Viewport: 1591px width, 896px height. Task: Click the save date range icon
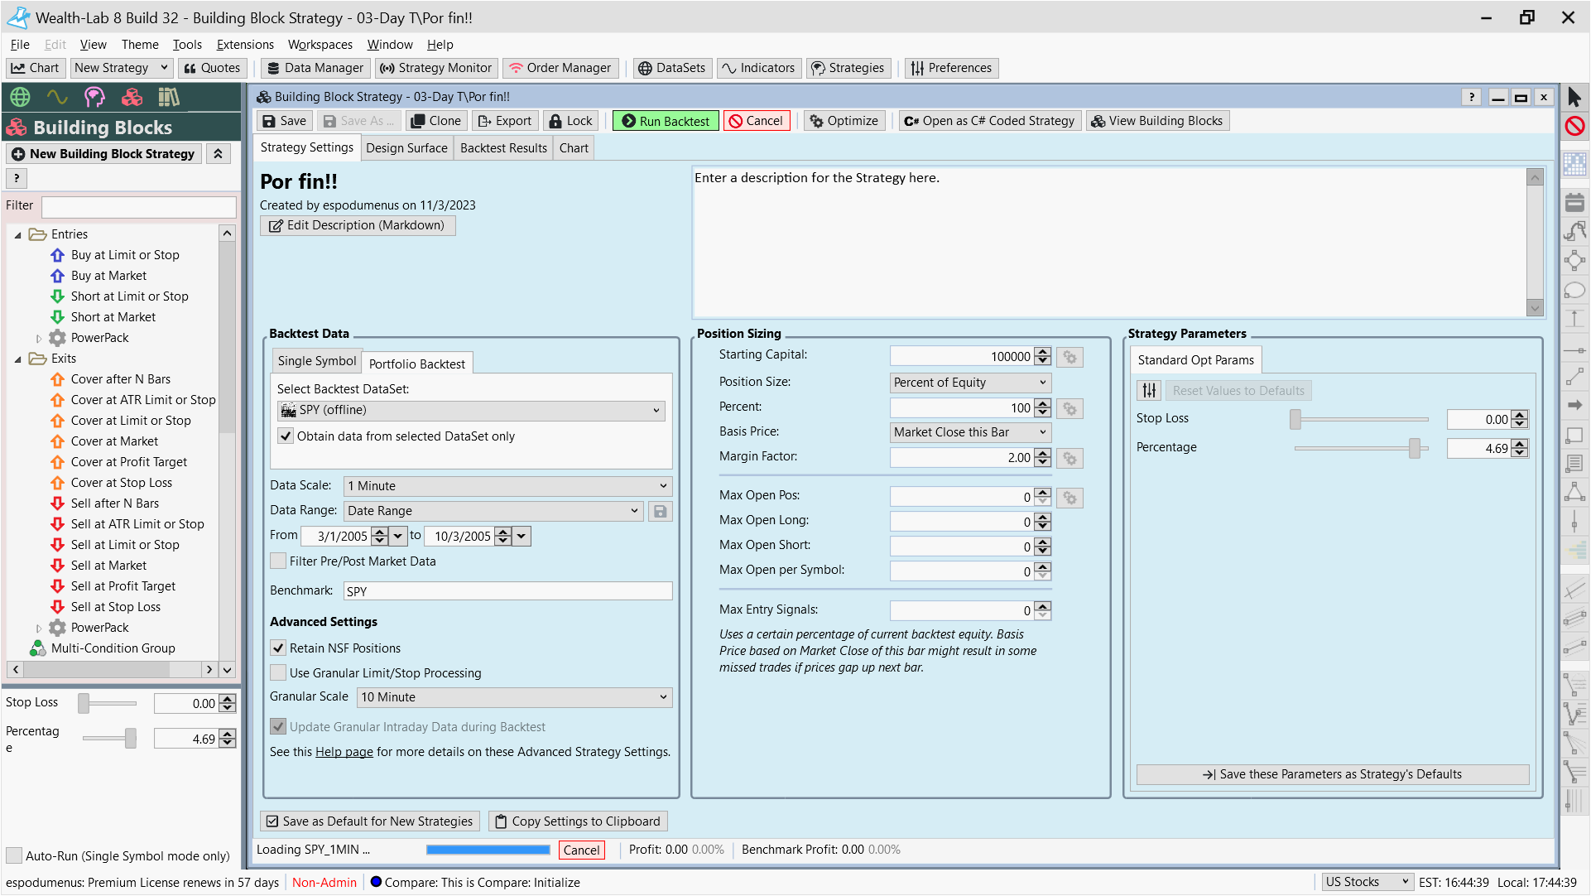point(660,512)
